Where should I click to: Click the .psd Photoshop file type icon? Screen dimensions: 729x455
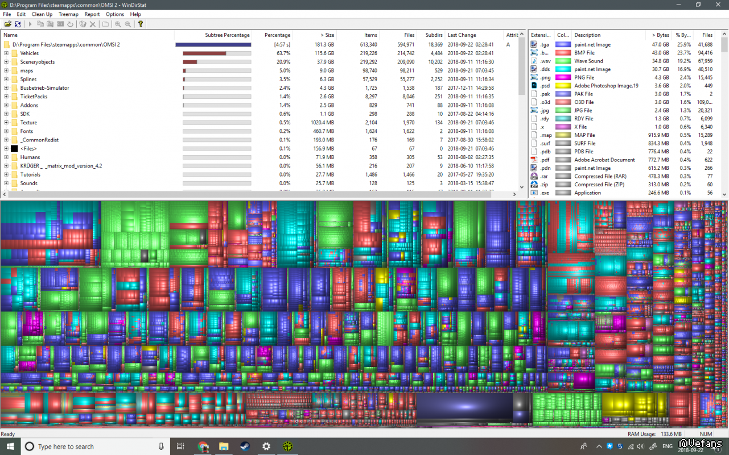[x=534, y=86]
